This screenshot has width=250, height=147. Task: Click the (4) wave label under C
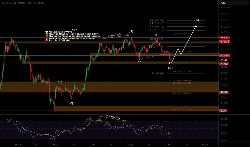170,68
